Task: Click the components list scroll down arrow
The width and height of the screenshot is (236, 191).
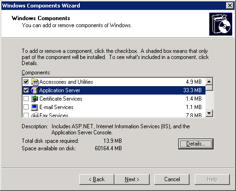Action: (x=209, y=113)
